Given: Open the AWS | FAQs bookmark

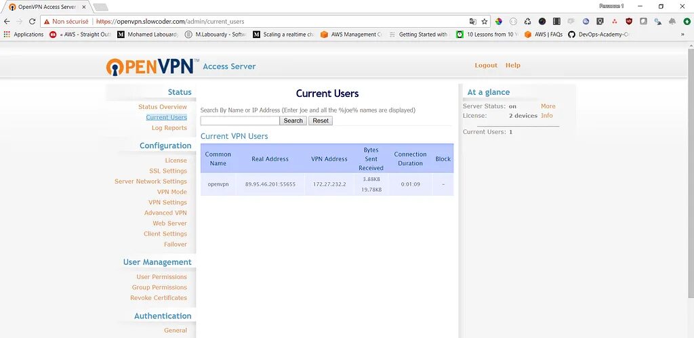Looking at the screenshot, I should (x=544, y=34).
